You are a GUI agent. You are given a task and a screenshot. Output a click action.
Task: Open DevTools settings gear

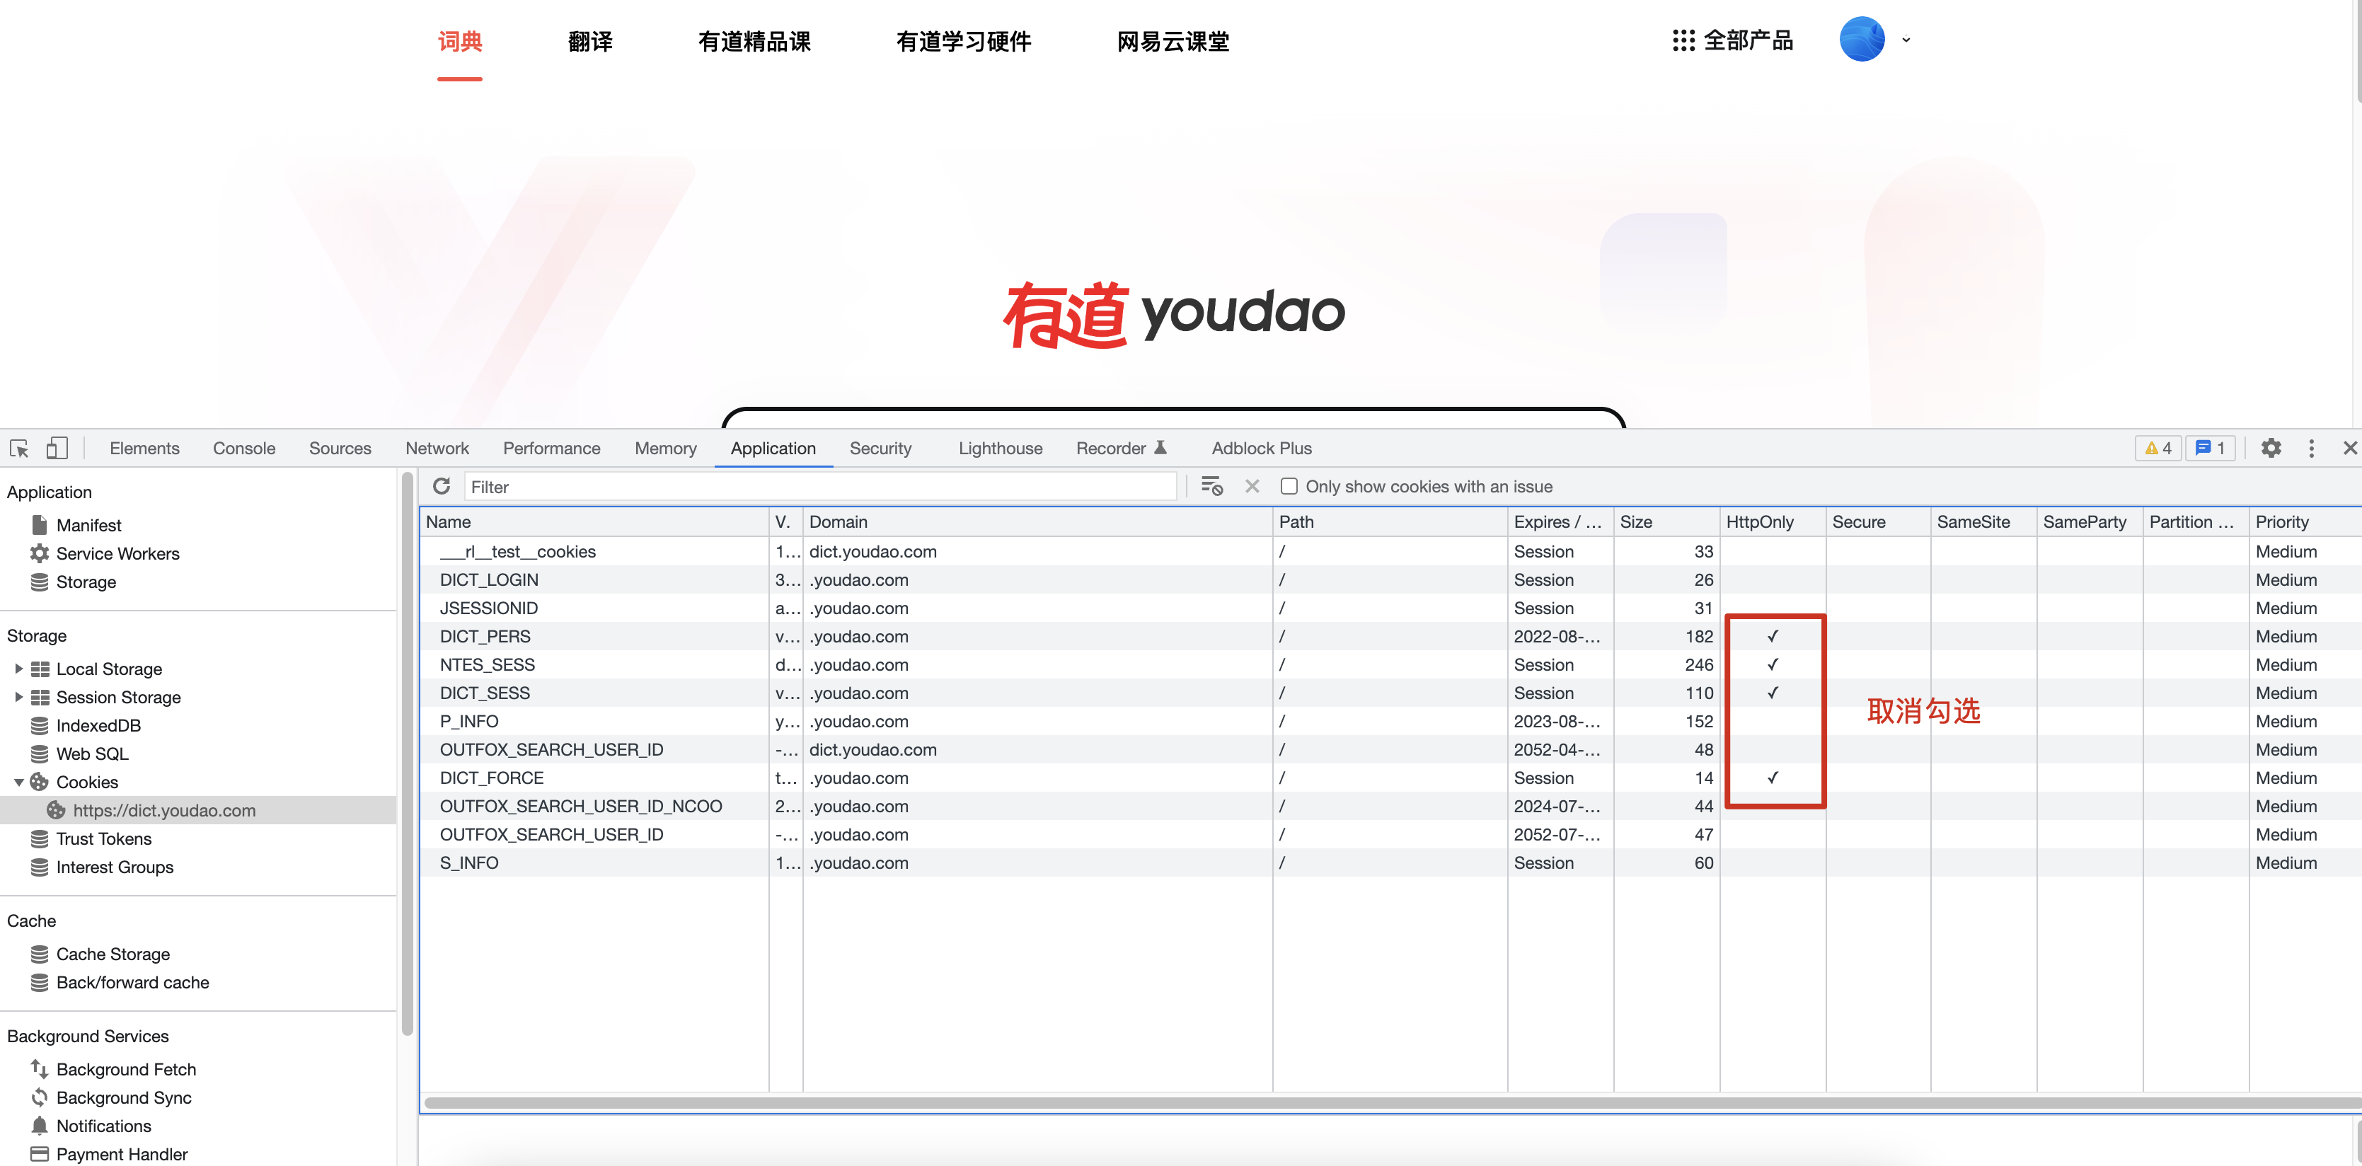pyautogui.click(x=2270, y=449)
